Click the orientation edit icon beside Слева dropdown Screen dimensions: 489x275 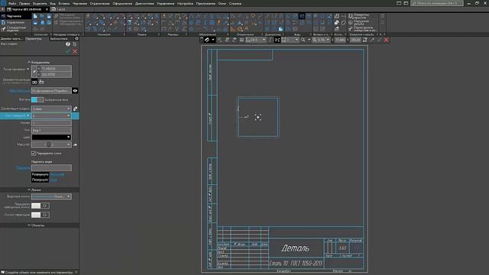75,108
